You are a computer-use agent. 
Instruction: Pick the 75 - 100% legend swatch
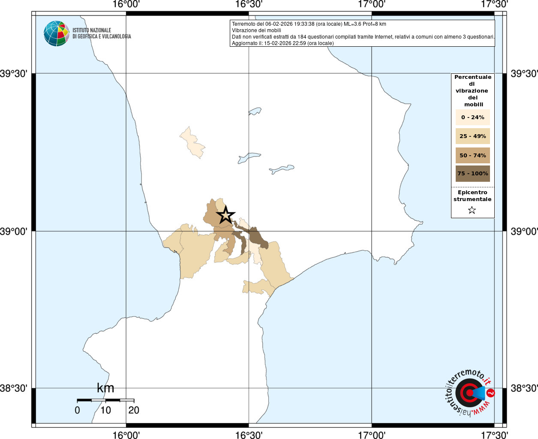pos(472,174)
